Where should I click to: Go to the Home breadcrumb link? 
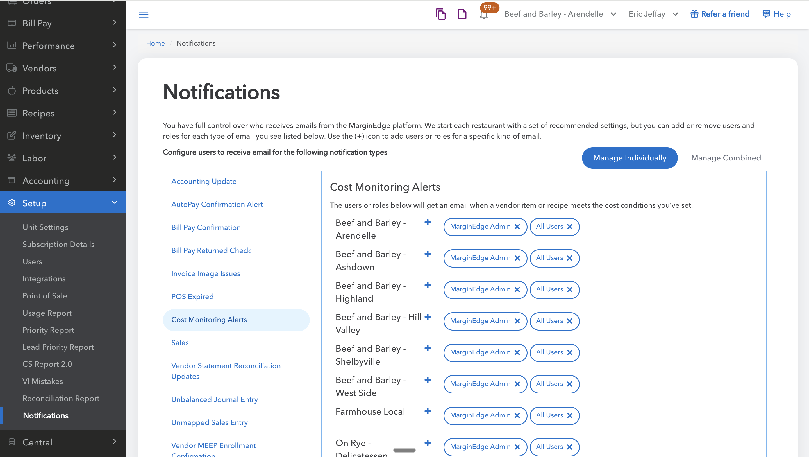155,43
